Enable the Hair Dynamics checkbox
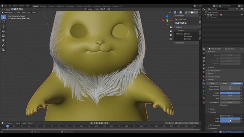The width and height of the screenshot is (244, 137). 209,71
